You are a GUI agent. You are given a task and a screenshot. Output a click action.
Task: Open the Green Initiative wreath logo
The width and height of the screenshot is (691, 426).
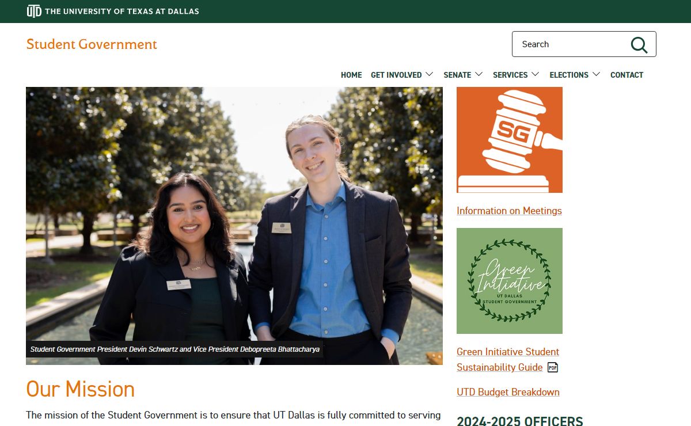(510, 281)
